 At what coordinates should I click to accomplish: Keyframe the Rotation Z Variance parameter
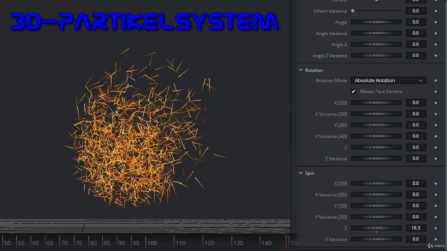(436, 158)
